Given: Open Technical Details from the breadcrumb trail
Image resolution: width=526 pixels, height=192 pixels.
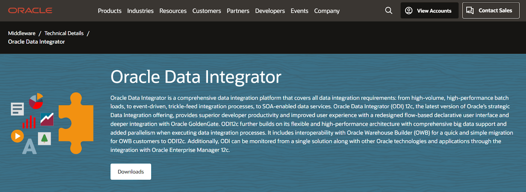Looking at the screenshot, I should [x=64, y=33].
